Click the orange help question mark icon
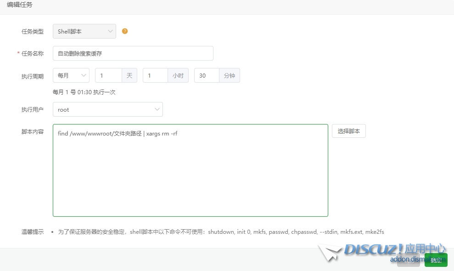This screenshot has height=271, width=454. pyautogui.click(x=125, y=31)
